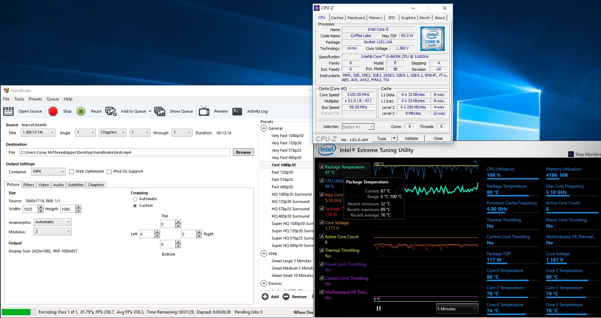Click the CPU-Z Validate button
Viewport: 601px width, 318px height.
pyautogui.click(x=411, y=138)
